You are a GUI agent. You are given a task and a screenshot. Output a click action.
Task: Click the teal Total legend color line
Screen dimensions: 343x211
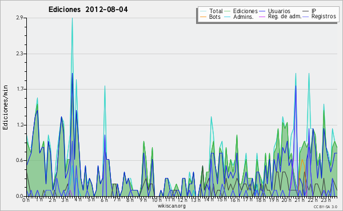203,11
